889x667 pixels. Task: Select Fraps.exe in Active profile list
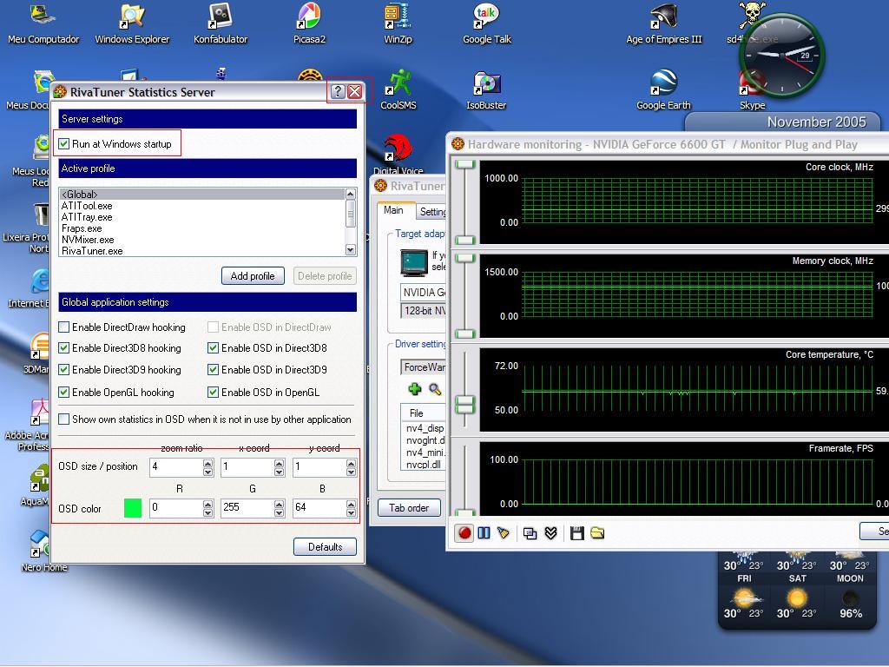tap(201, 228)
